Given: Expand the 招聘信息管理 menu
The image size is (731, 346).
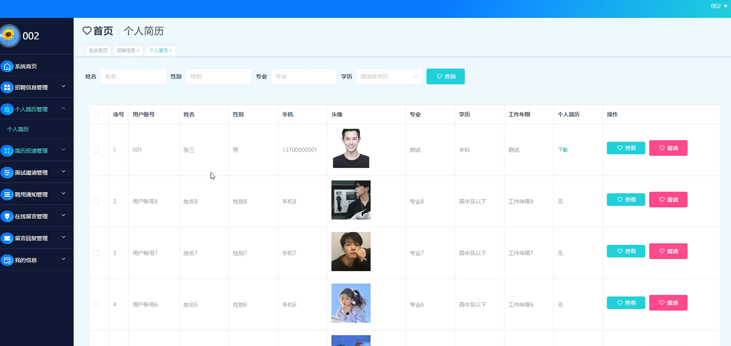Looking at the screenshot, I should pos(64,86).
